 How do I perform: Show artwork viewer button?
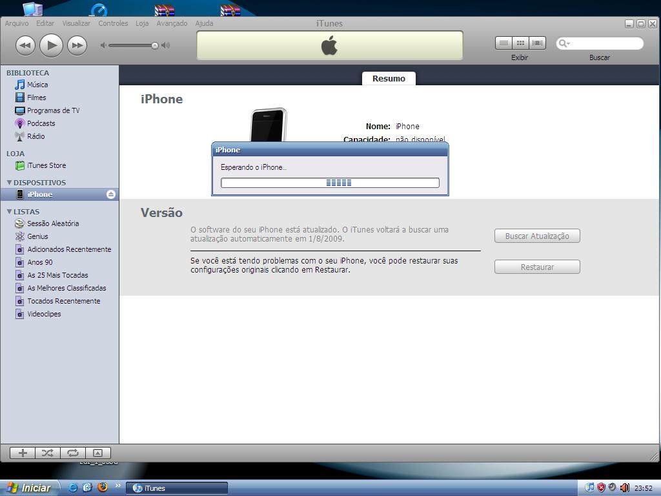[x=98, y=453]
